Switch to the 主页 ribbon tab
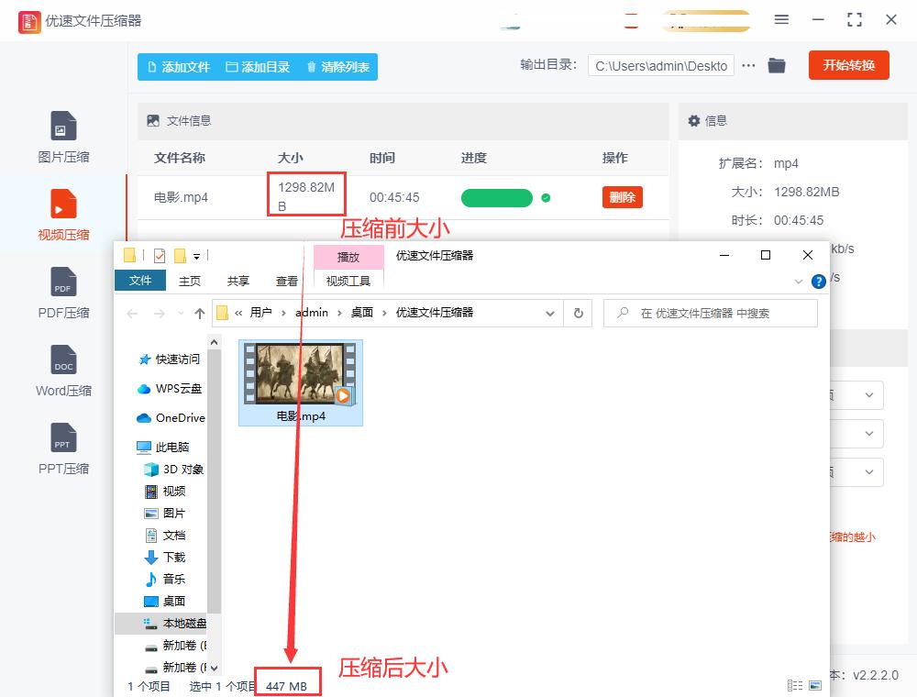The width and height of the screenshot is (917, 697). [x=189, y=281]
